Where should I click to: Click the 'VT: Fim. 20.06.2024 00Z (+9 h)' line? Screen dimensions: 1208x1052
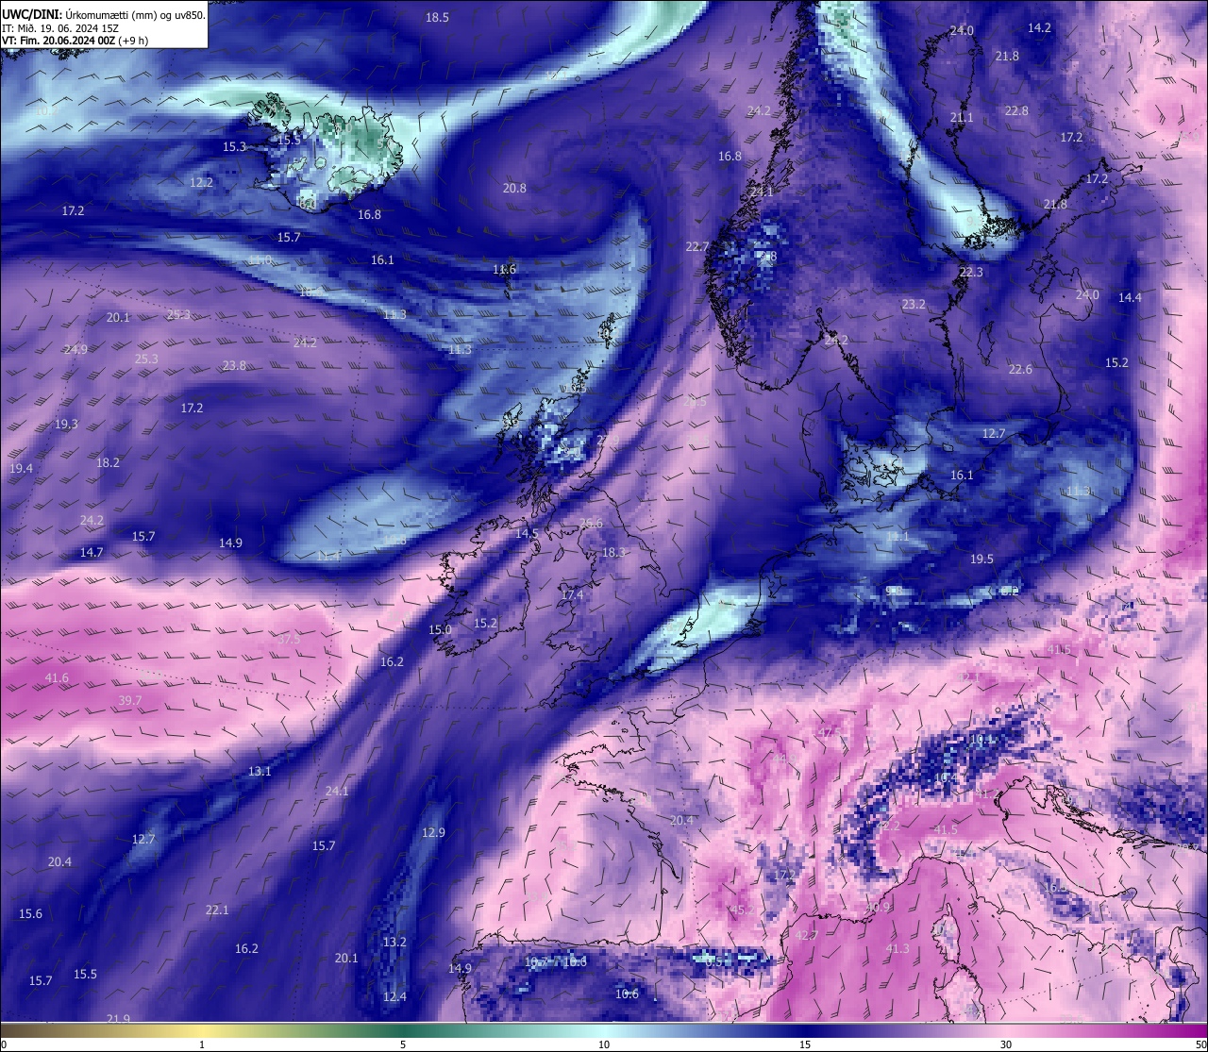(x=75, y=41)
